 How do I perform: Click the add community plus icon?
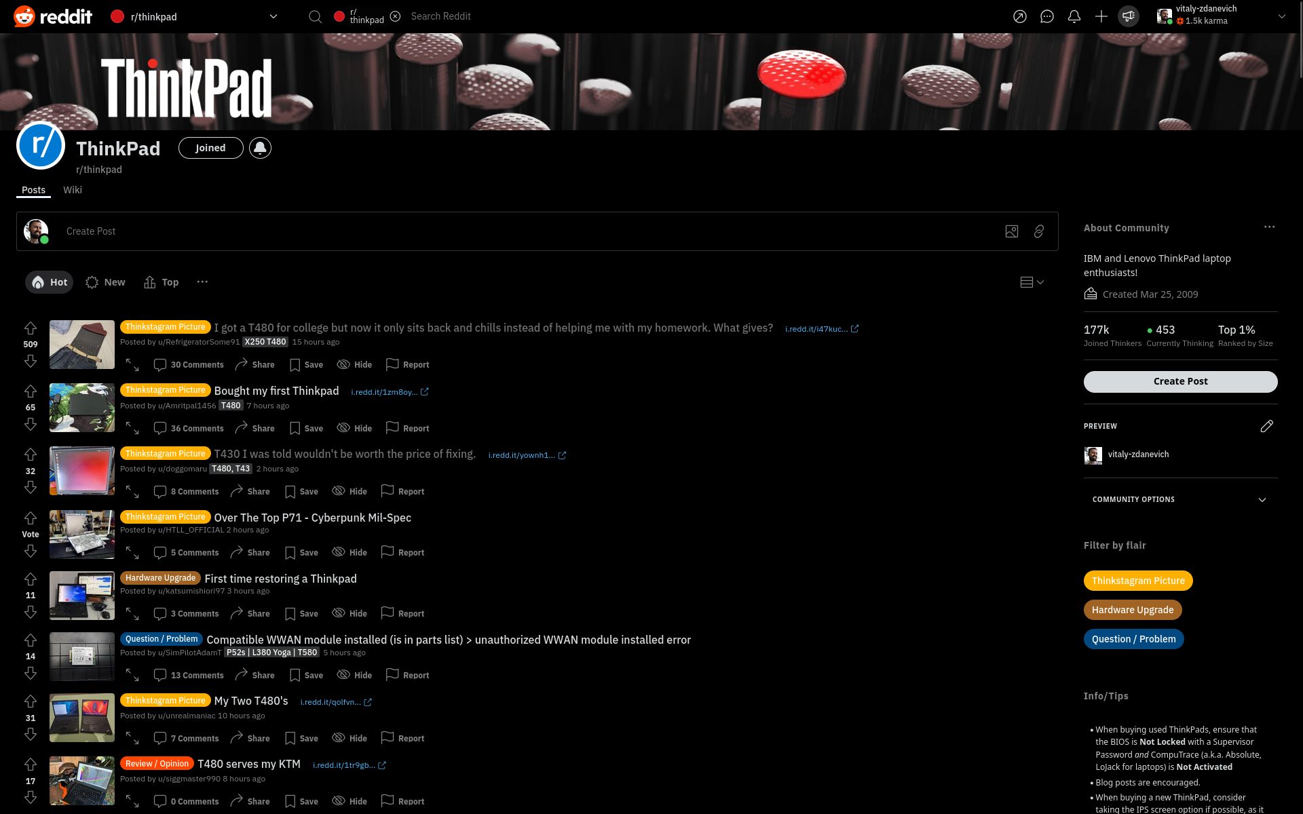(1101, 16)
